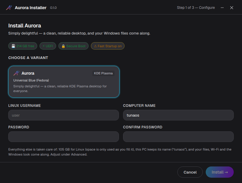Click the 0.1.0 version number
The image size is (242, 183).
[x=53, y=8]
